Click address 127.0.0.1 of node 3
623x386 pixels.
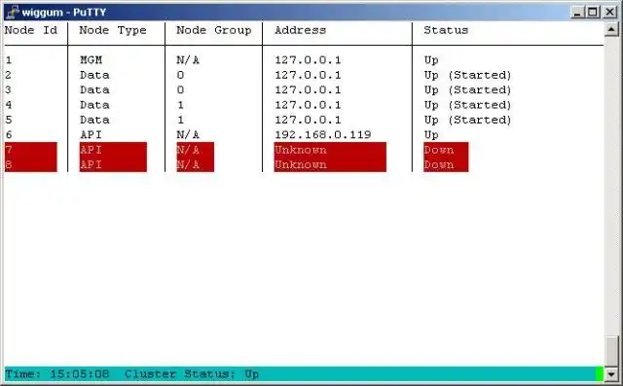click(308, 89)
